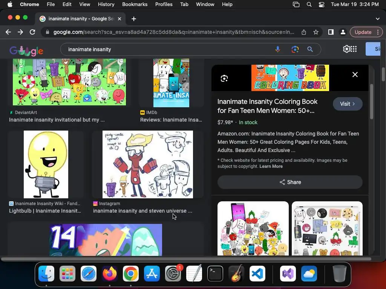Screen dimensions: 386x289
Task: Open a new browser tab
Action: (x=134, y=19)
